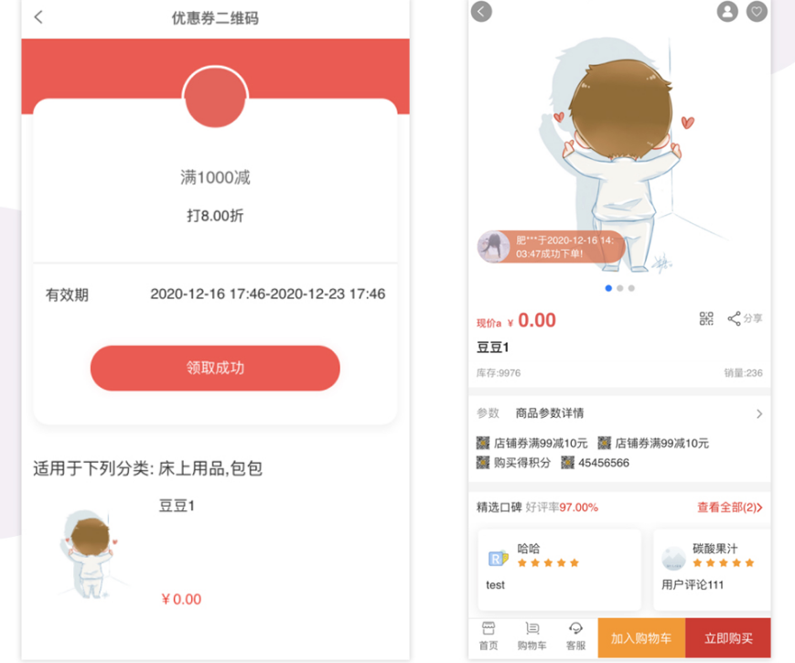Expand 商品参数详情 with the chevron
The width and height of the screenshot is (795, 663).
coord(759,413)
